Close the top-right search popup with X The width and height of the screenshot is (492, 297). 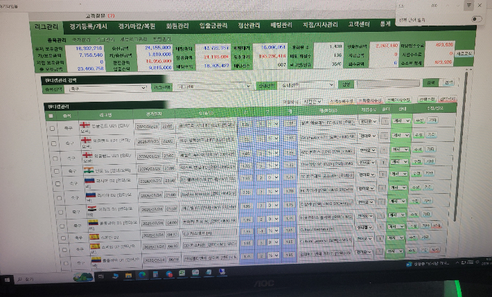click(480, 6)
